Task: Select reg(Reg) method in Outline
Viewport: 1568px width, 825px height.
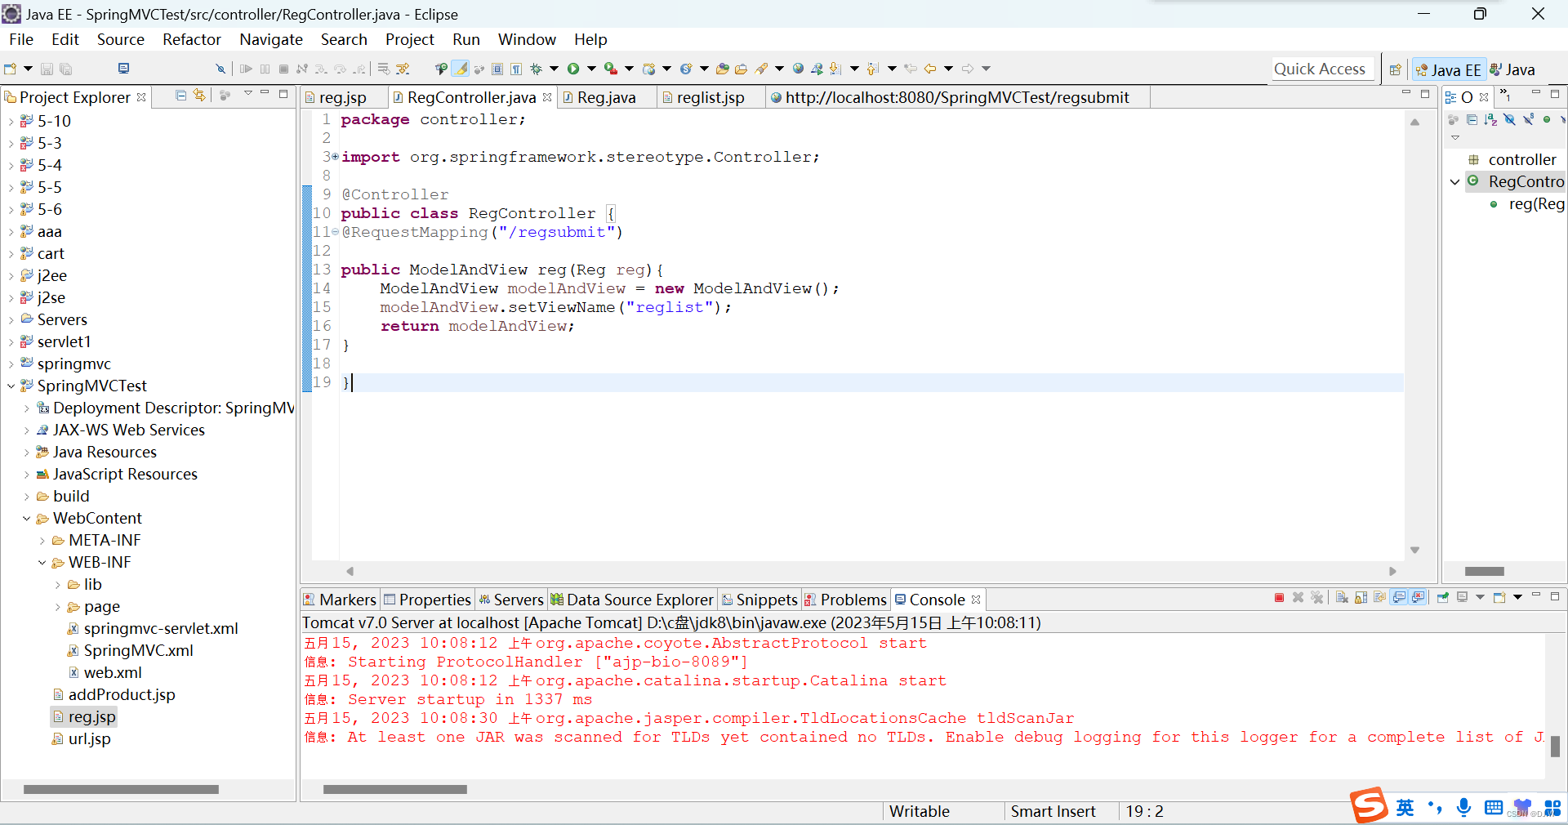Action: [x=1527, y=203]
